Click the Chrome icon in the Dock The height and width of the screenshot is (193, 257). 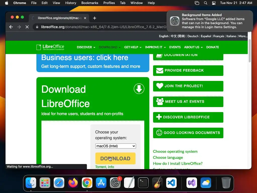coord(87,183)
